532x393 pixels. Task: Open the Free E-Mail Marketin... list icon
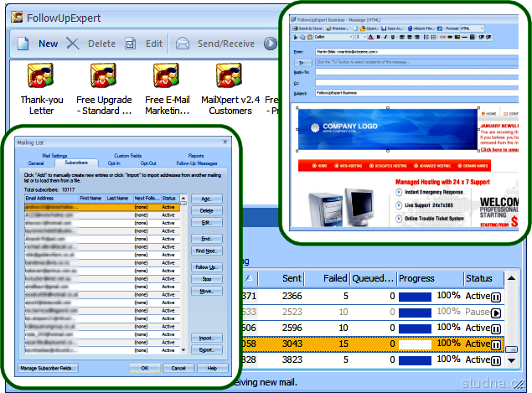(166, 75)
